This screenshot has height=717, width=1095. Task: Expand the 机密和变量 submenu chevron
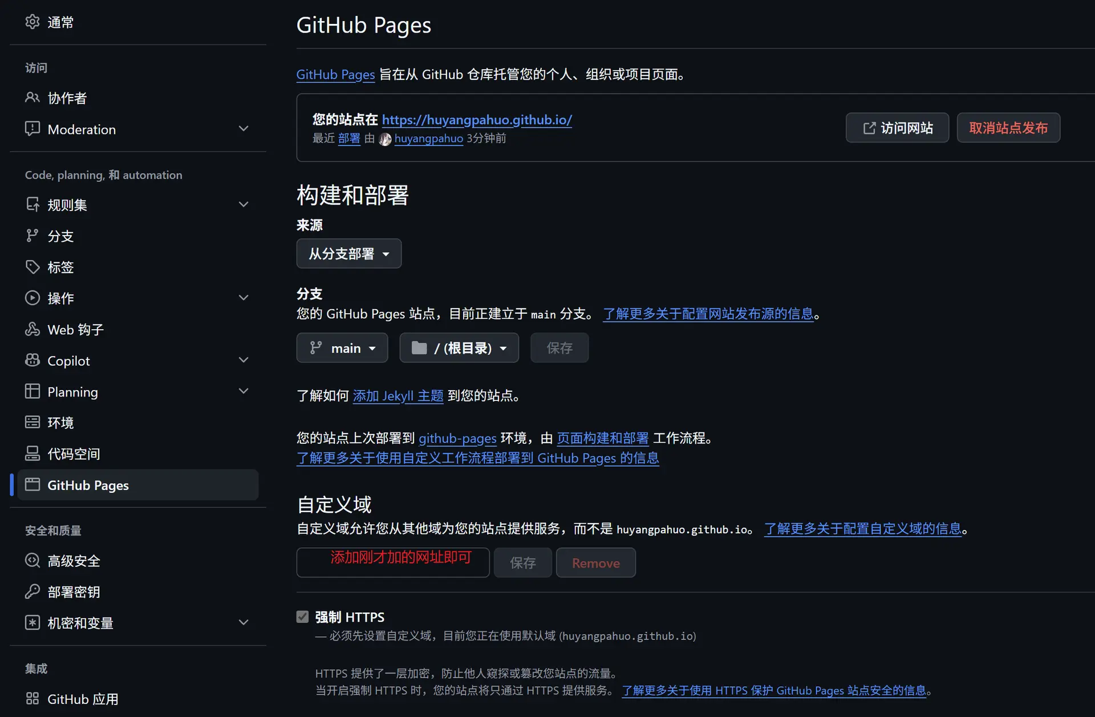[x=244, y=622]
